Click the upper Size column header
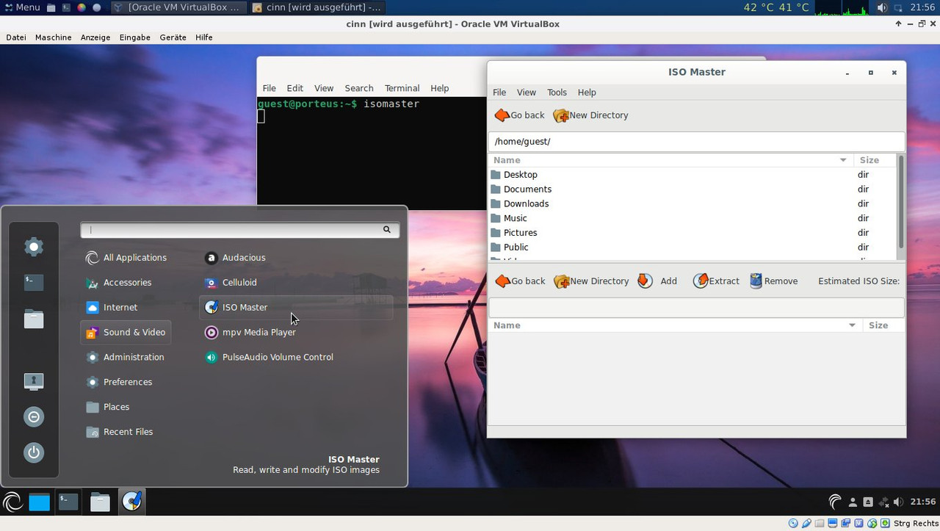The image size is (940, 531). 875,160
